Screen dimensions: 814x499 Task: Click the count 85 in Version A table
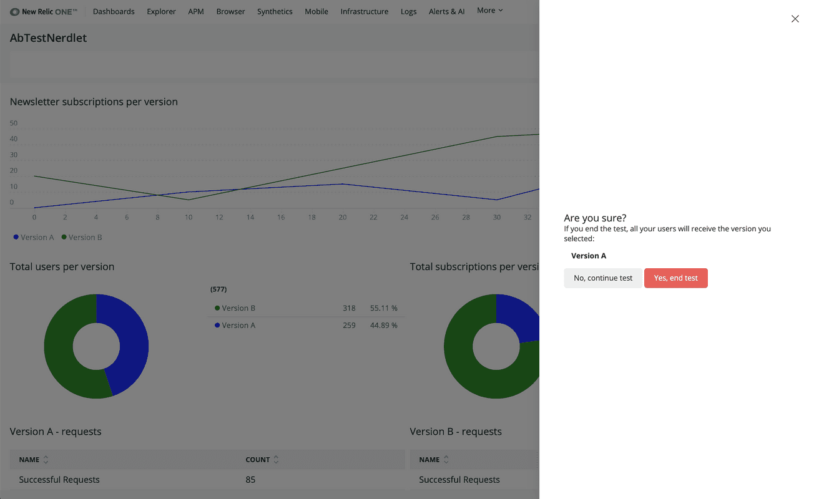(x=250, y=480)
